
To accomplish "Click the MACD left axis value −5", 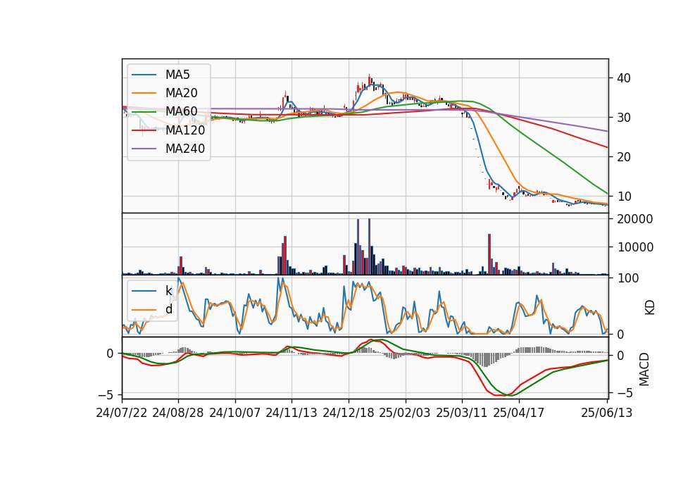I will click(106, 395).
